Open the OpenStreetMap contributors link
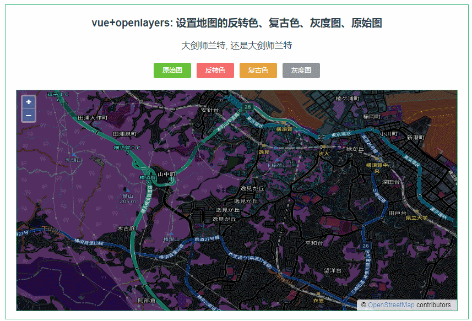 391,304
